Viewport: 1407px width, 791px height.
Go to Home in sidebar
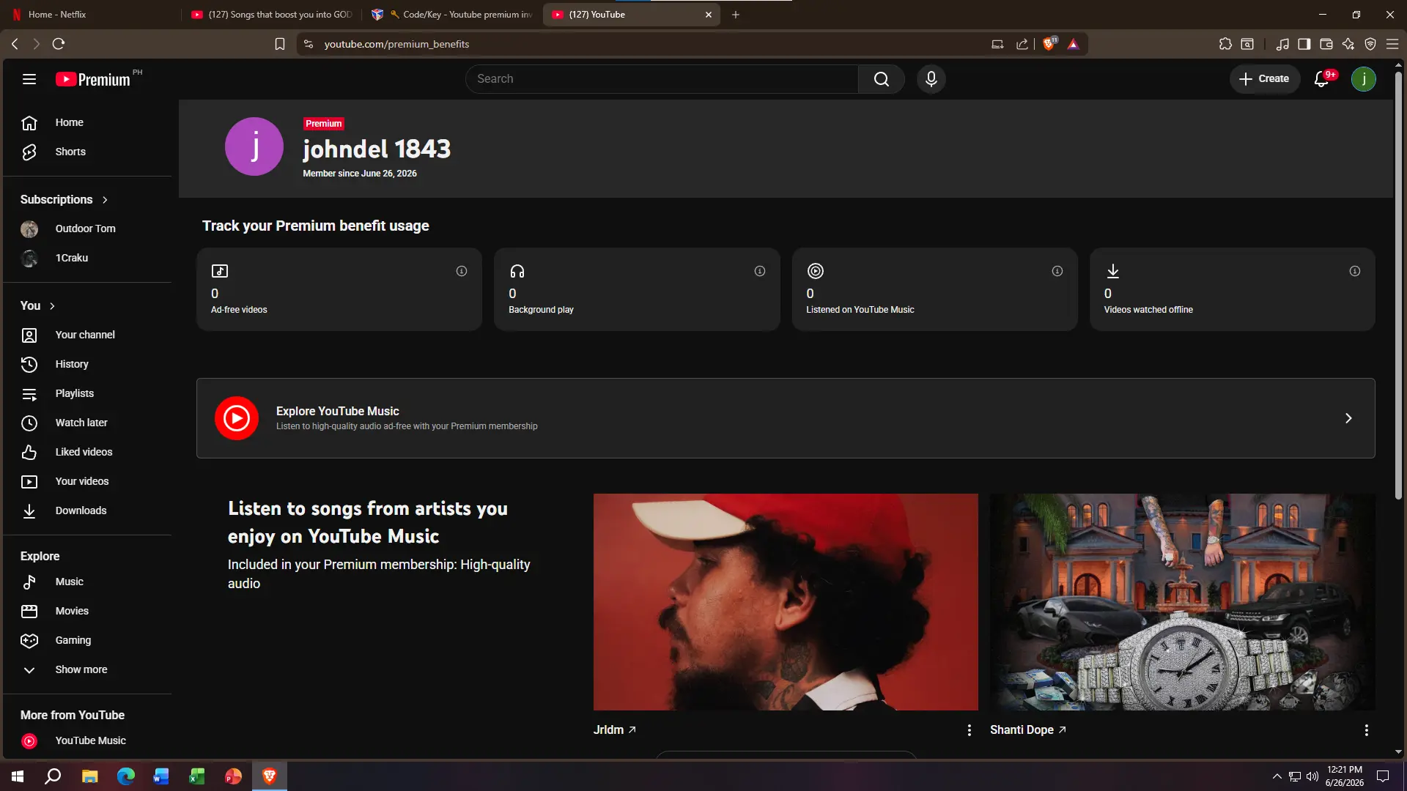[x=87, y=122]
